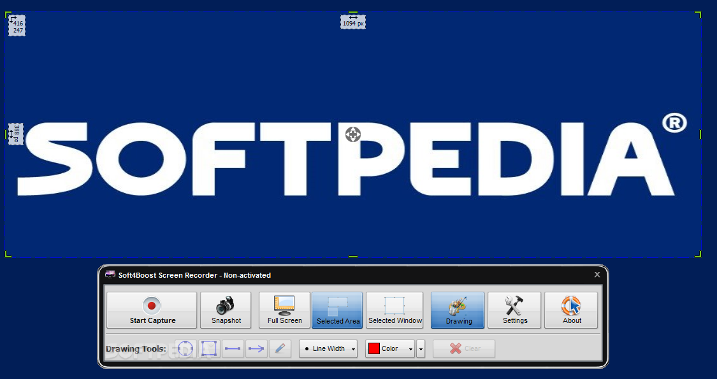
Task: Select the Selected Area capture mode
Action: (337, 310)
